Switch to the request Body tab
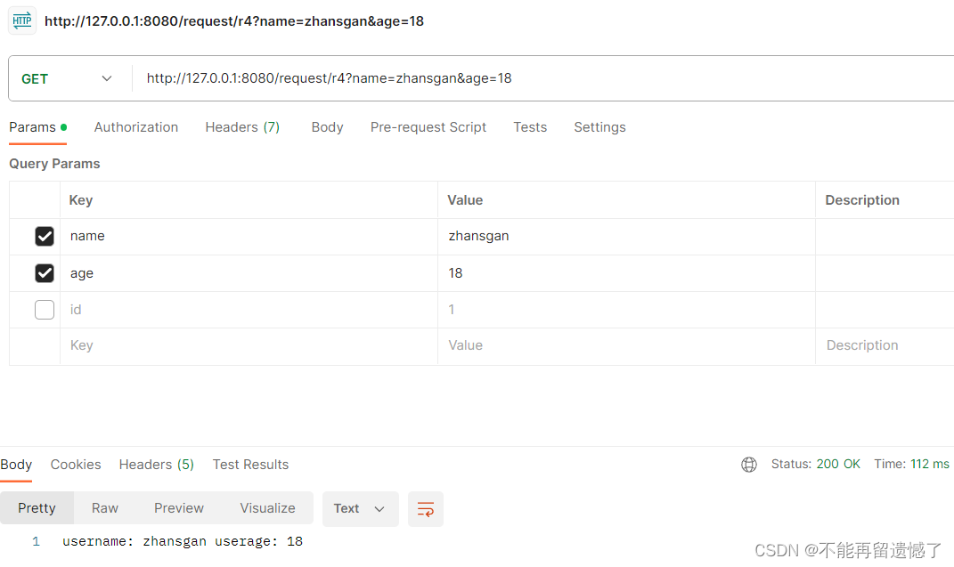Screen dimensions: 954x567 [327, 127]
